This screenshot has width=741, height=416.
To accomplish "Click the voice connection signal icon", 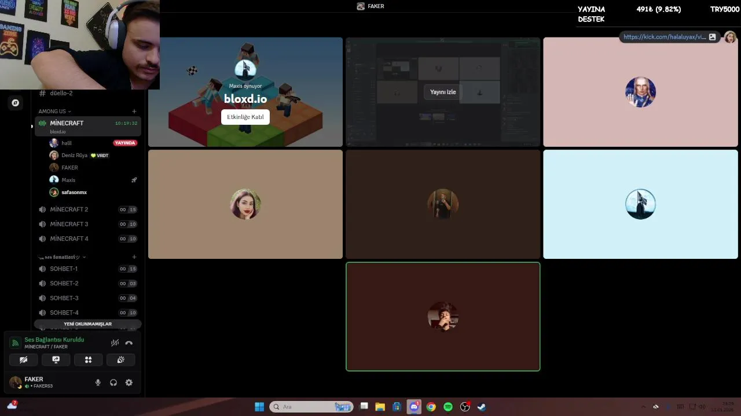I will pos(16,343).
